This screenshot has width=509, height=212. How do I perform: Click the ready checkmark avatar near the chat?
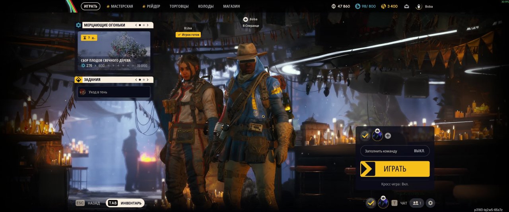(x=371, y=203)
